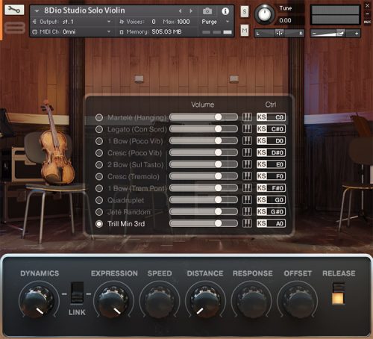Click keyboard range icon for Jeté Random
This screenshot has width=373, height=339.
[247, 212]
